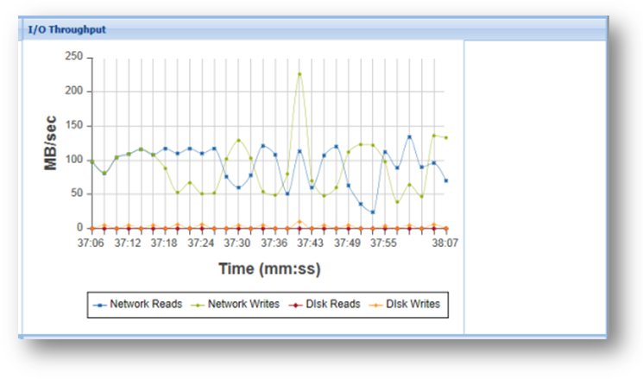Viewport: 643px width, 379px height.
Task: Hide the Disk Reads series via legend label
Action: 331,305
